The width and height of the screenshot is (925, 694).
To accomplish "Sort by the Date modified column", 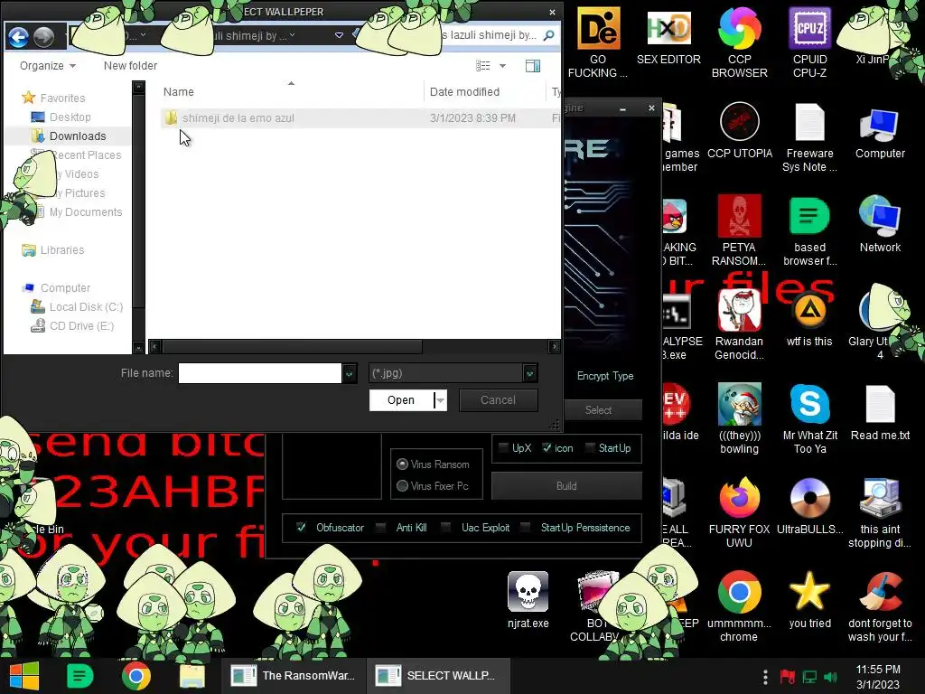I will pos(464,91).
